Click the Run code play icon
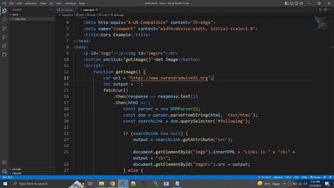This screenshot has height=188, width=334. [320, 9]
